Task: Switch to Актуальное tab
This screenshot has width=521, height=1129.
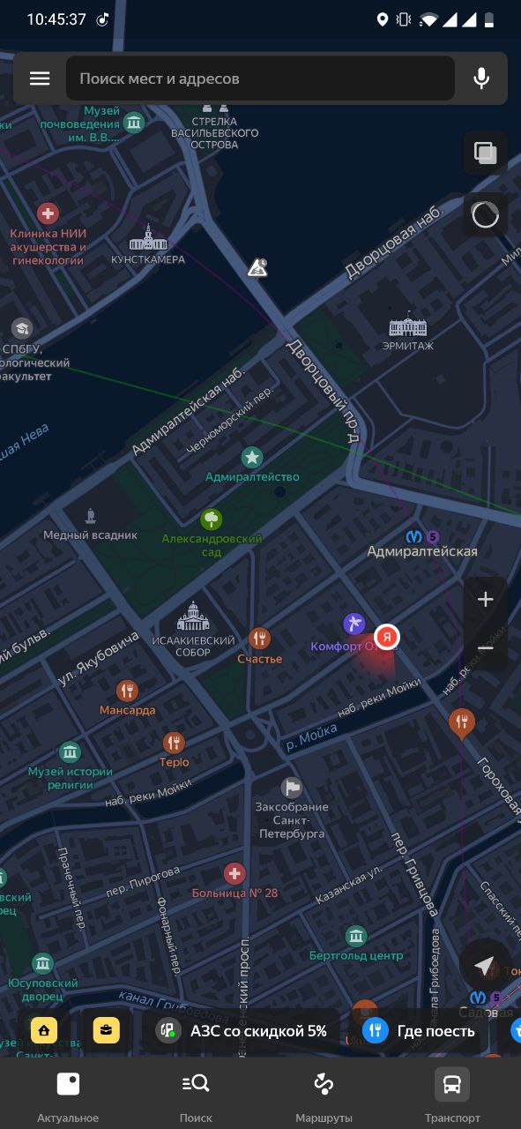Action: point(68,1095)
